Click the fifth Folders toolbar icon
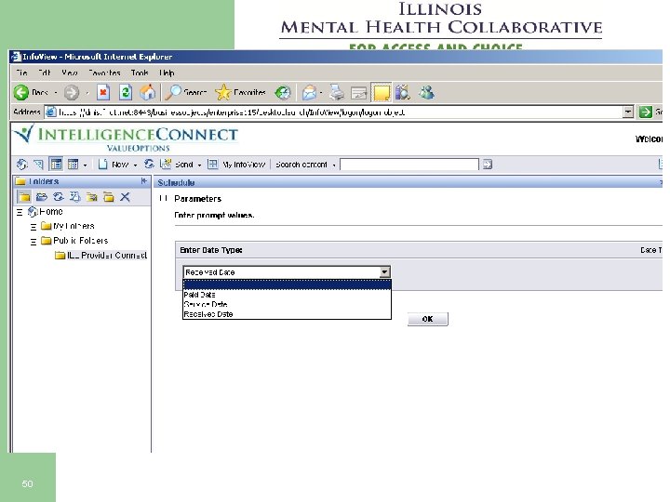The image size is (670, 502). [91, 197]
